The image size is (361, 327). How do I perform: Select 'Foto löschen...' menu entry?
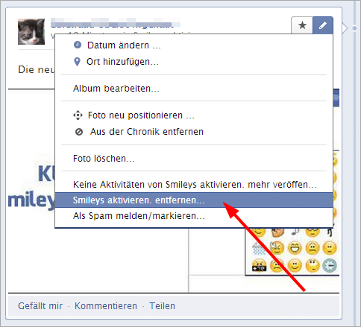pos(194,159)
